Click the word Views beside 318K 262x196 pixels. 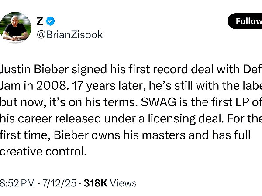tap(123, 183)
